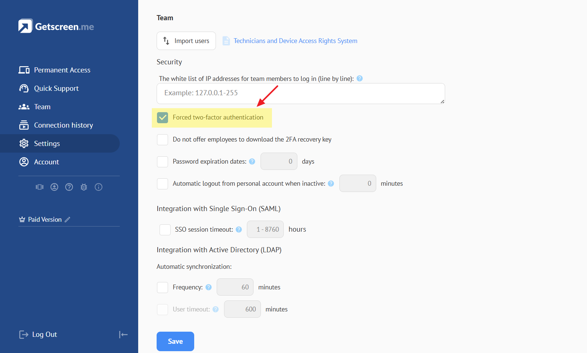
Task: Click the pencil icon beside Paid Version
Action: pyautogui.click(x=67, y=220)
